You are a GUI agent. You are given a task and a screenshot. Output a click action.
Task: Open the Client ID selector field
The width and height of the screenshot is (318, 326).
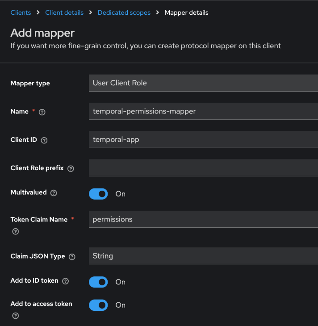[x=203, y=139]
